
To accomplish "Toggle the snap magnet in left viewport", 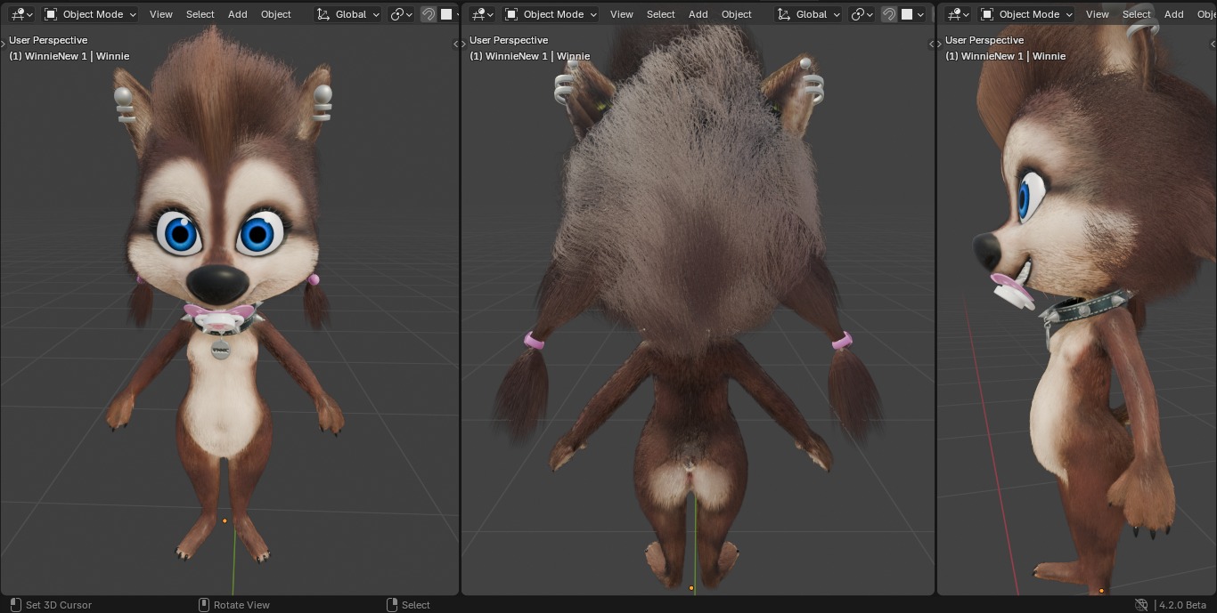I will tap(429, 14).
